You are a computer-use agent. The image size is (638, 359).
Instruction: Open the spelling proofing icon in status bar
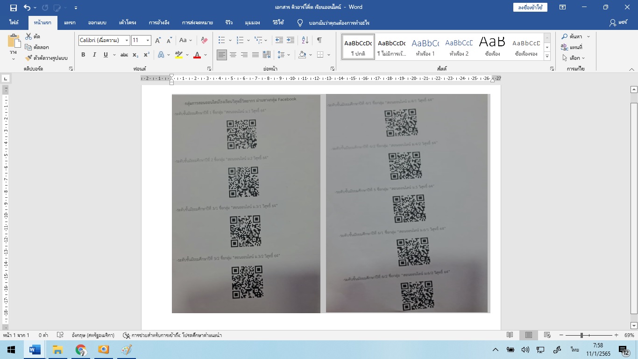[60, 335]
